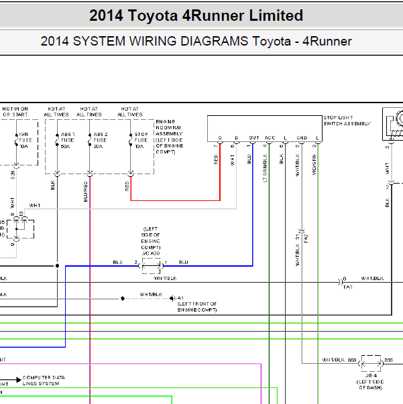Viewport: 403px width, 404px height.
Task: Click 'RED' wire label below STOP fuse
Action: point(127,186)
